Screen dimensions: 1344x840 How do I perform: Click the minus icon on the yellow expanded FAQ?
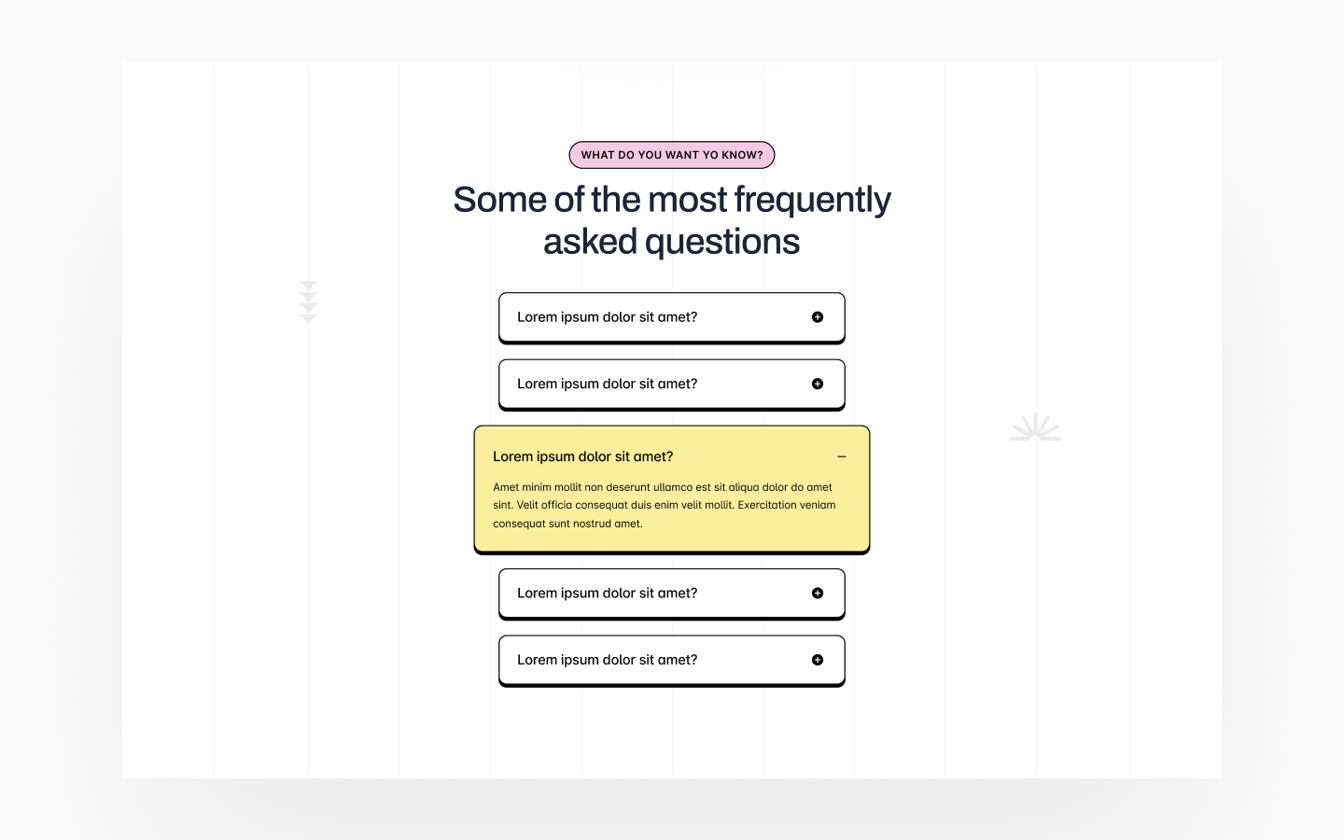tap(842, 456)
